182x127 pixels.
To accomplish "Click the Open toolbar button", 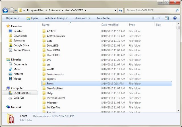I will coord(32,18).
